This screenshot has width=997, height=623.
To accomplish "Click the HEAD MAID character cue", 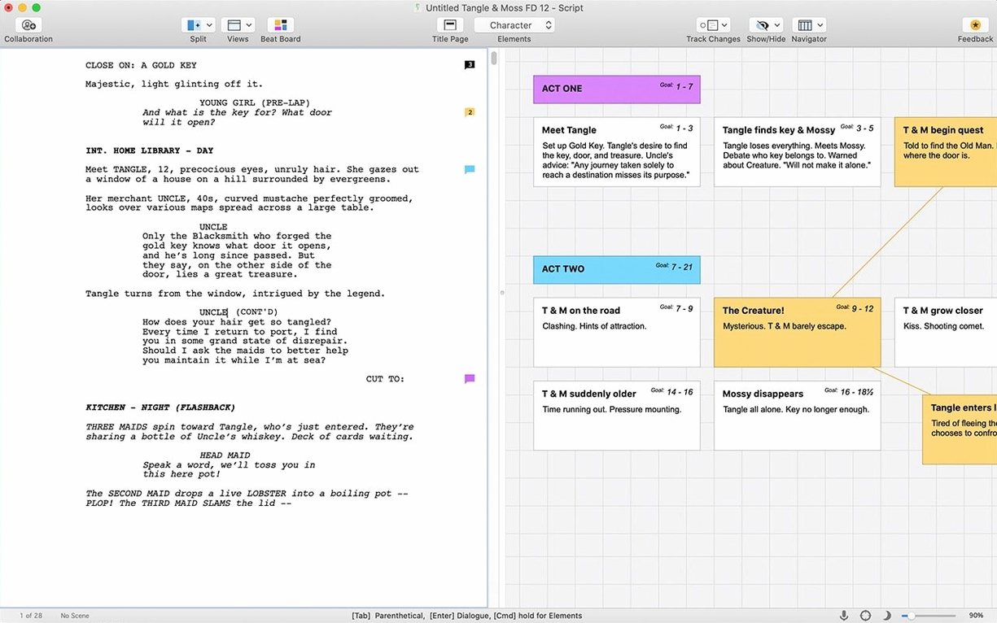I will [x=225, y=455].
